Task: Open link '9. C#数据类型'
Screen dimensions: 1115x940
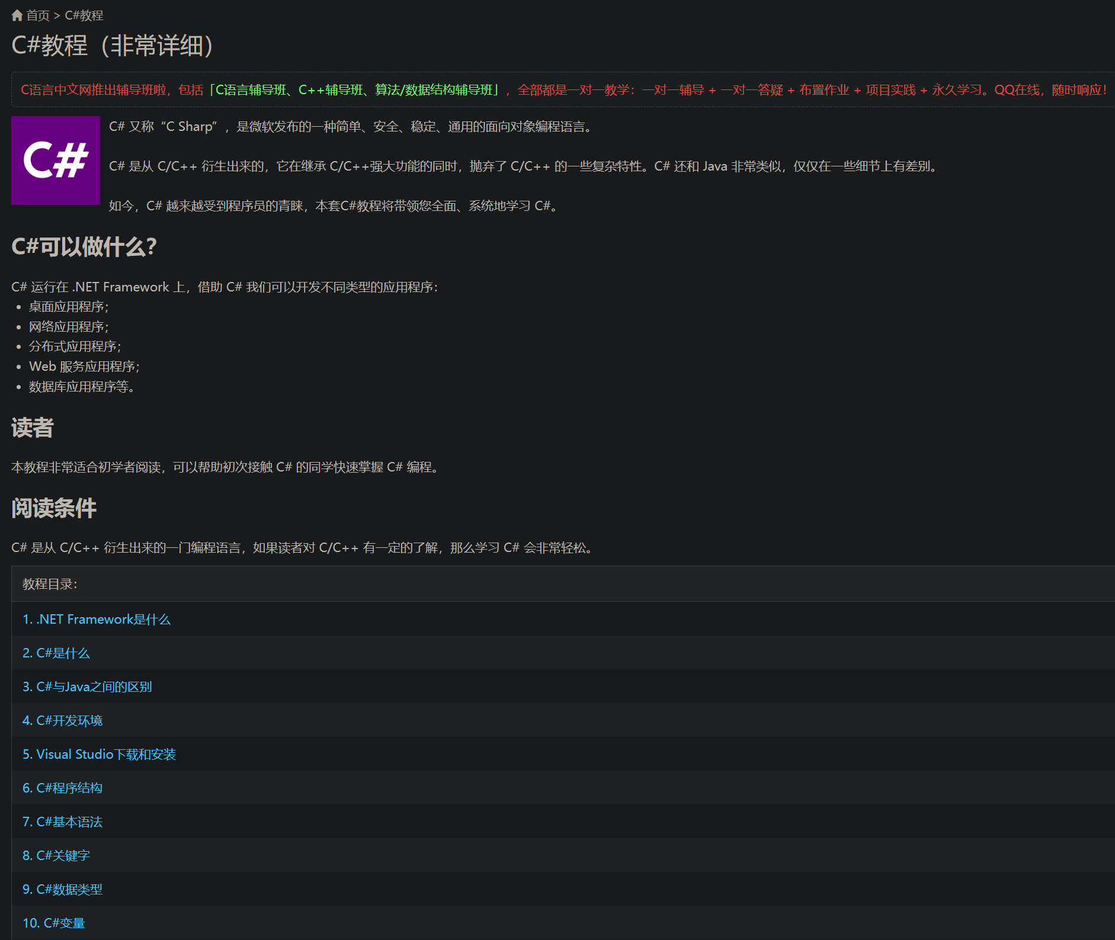Action: 62,889
